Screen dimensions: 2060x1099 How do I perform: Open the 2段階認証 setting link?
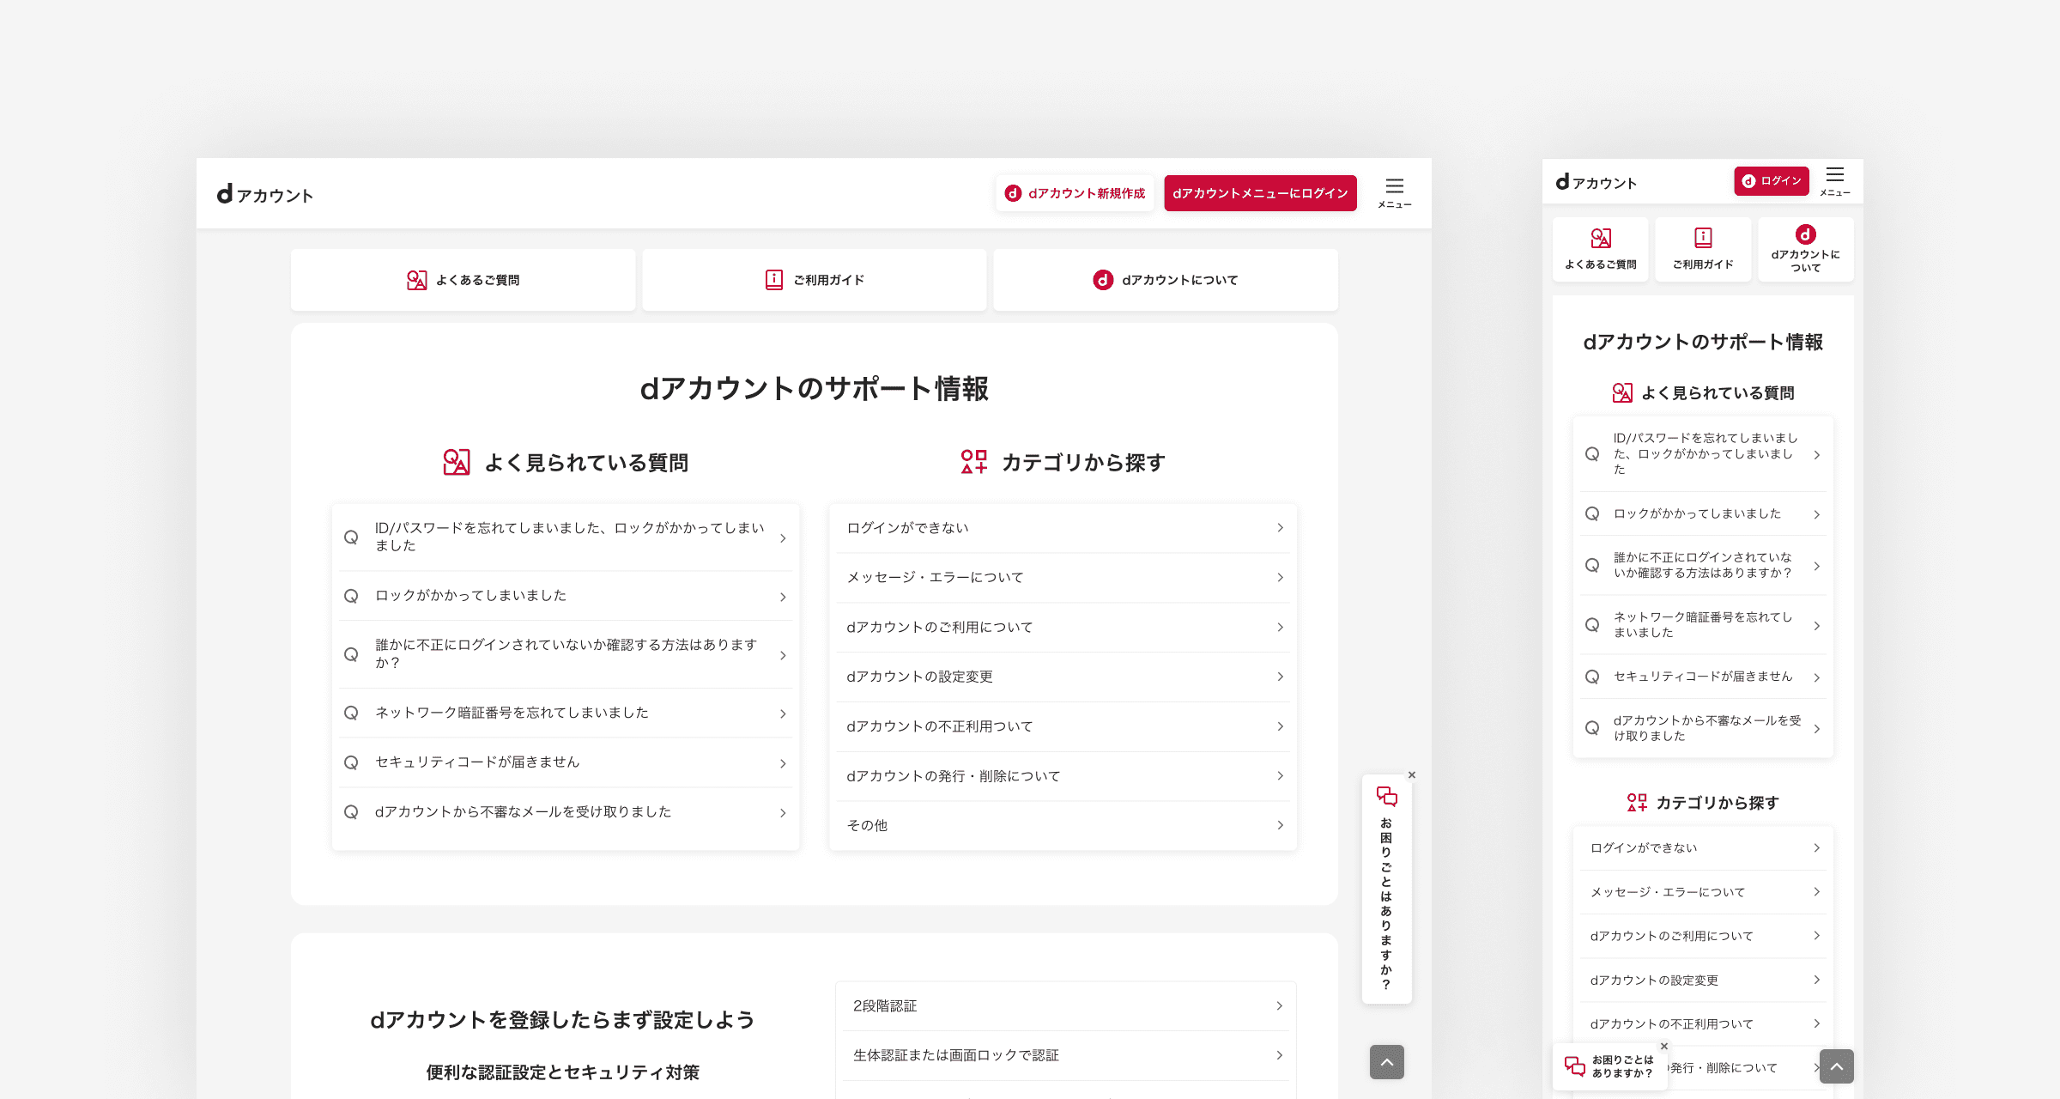1065,1006
